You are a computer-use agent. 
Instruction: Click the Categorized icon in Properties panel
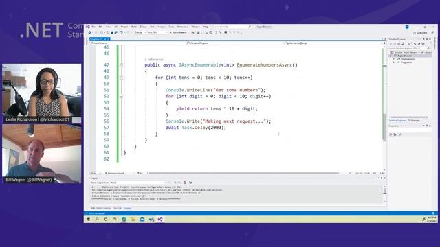tap(390, 134)
